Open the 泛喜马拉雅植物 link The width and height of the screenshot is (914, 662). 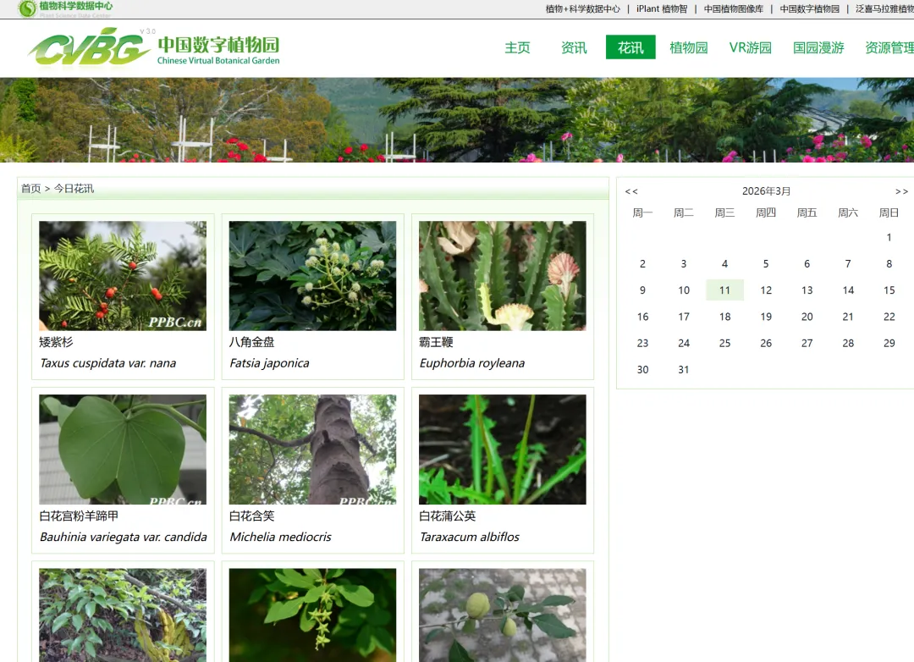click(x=884, y=8)
